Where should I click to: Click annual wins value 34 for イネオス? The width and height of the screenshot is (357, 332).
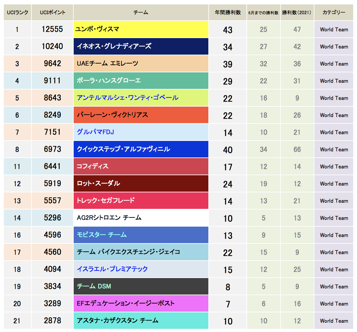coord(228,47)
